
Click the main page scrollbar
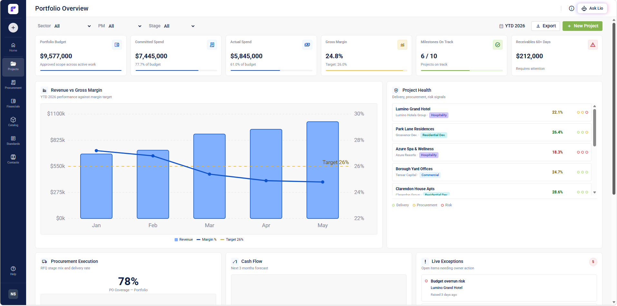point(614,109)
